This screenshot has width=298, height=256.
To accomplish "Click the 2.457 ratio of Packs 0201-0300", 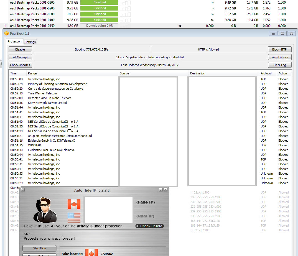I will coord(267,14).
